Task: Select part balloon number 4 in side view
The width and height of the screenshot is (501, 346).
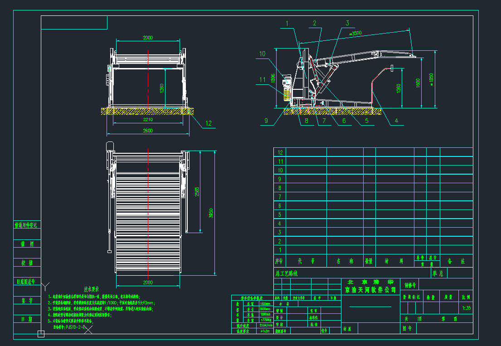Action: tap(396, 121)
